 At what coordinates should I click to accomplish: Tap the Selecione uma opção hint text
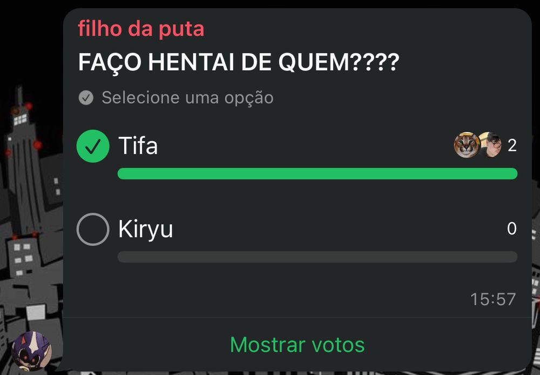(187, 98)
